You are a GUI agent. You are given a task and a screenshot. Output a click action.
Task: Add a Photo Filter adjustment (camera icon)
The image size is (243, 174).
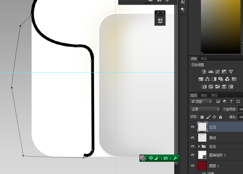[221, 79]
